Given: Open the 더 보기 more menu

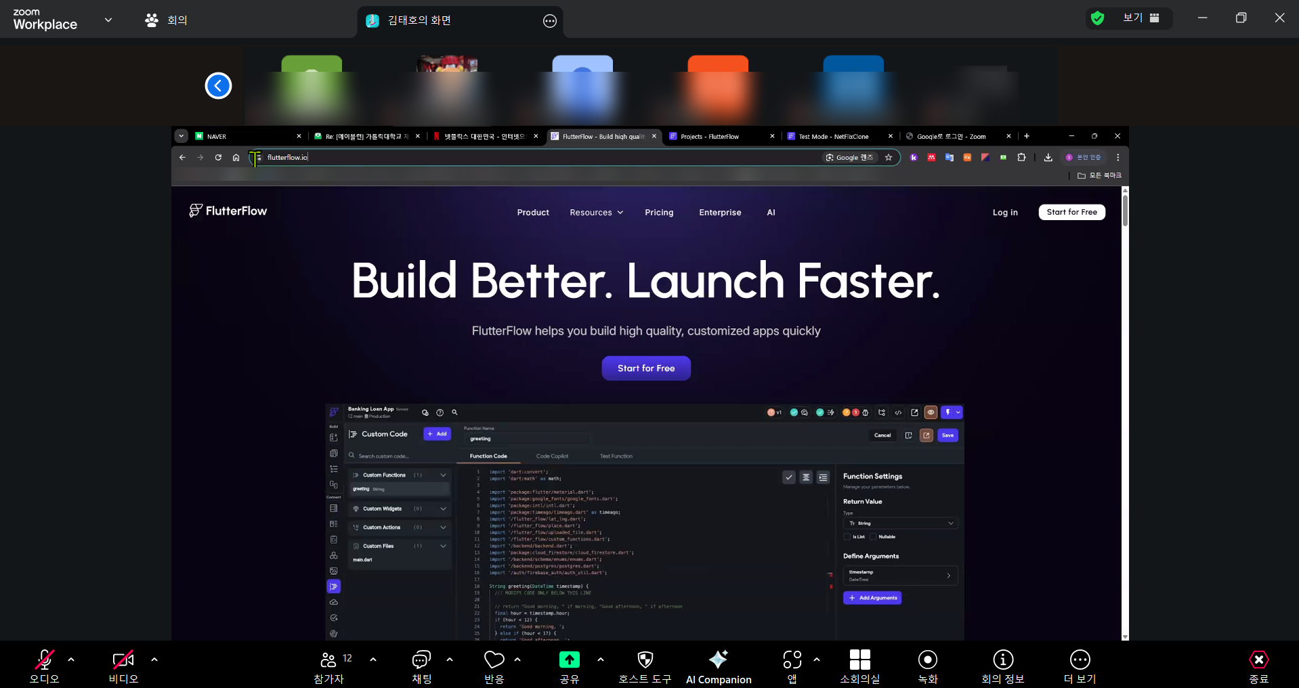Looking at the screenshot, I should [x=1080, y=667].
